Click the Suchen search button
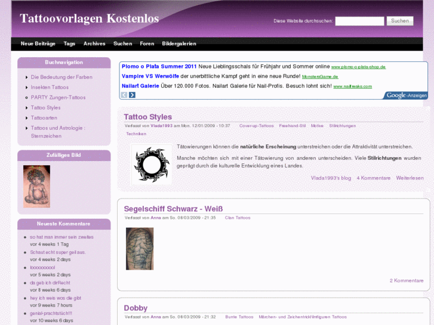Image resolution: width=434 pixels, height=325 pixels. pyautogui.click(x=400, y=21)
